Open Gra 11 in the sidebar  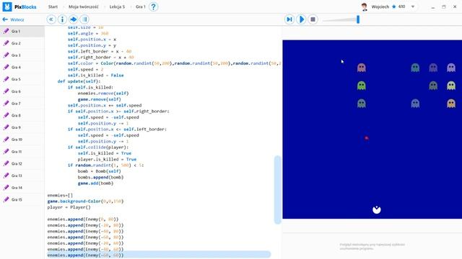[x=22, y=152]
